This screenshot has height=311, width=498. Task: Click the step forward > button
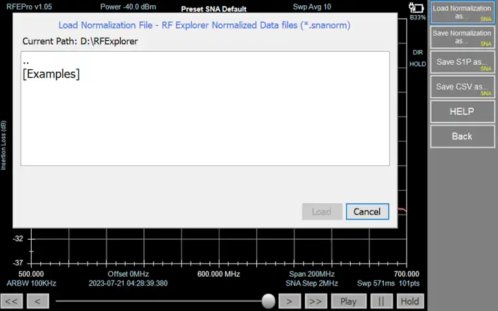click(289, 301)
